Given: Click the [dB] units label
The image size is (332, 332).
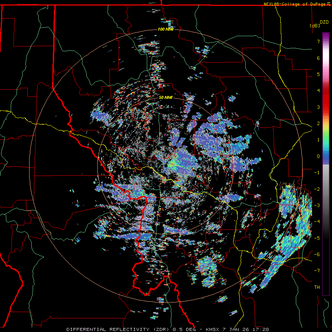Looking at the screenshot, I should 315,25.
